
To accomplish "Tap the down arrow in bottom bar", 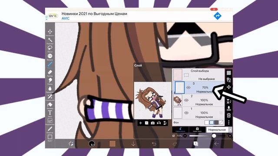I will [x=133, y=143].
